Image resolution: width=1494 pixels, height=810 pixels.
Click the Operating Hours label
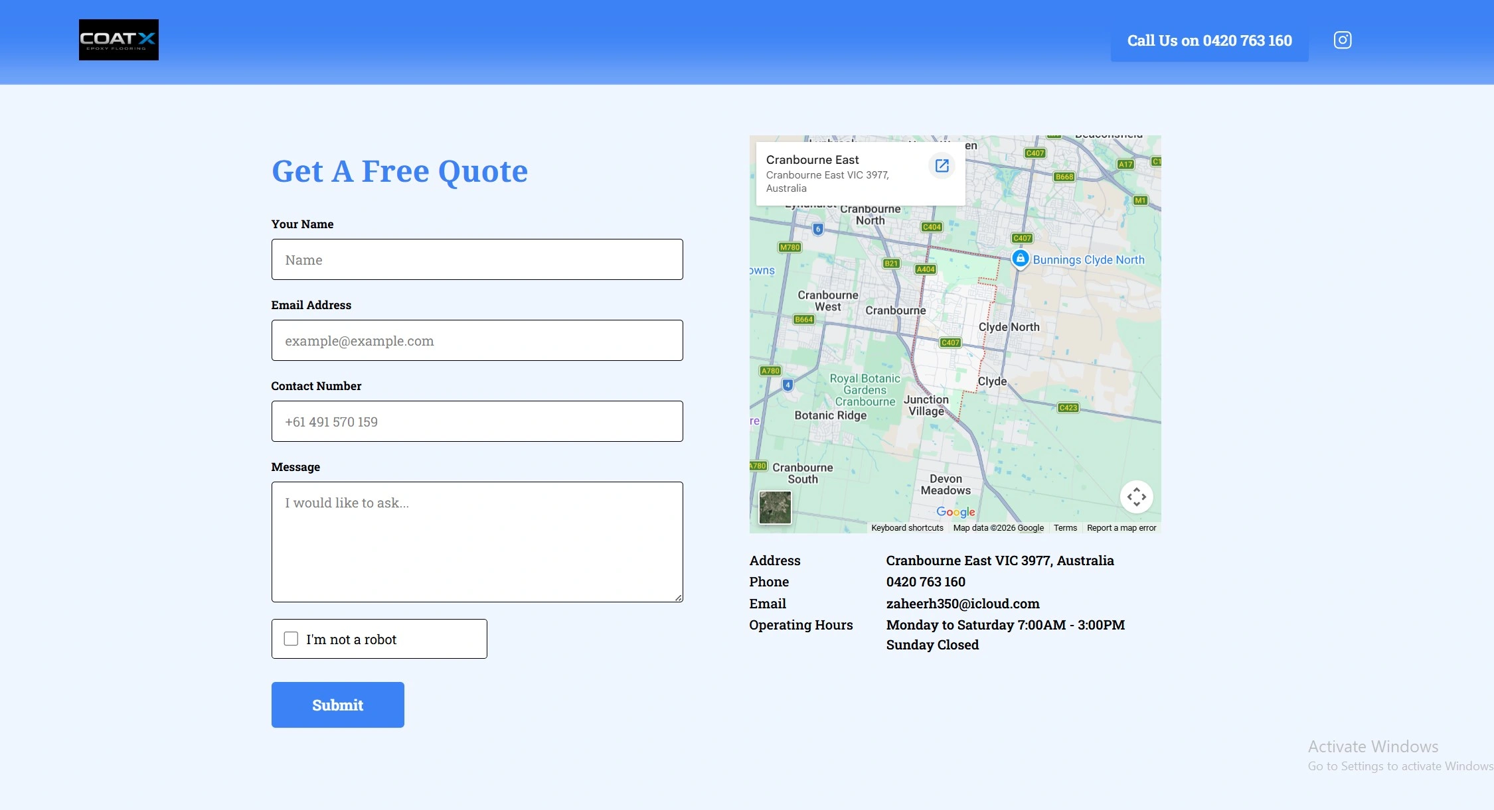tap(801, 625)
